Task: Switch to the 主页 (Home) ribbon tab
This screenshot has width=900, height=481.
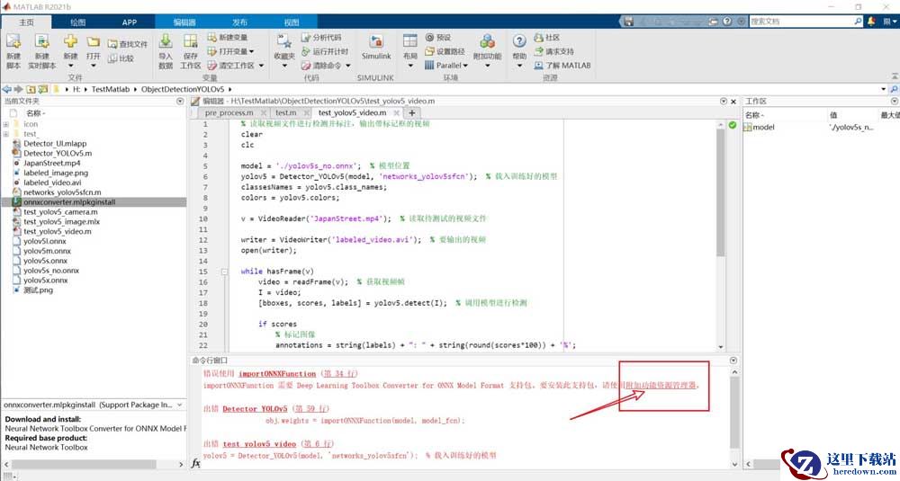Action: pos(26,22)
